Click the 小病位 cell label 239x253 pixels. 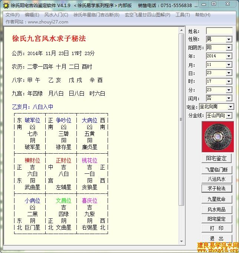[32, 201]
